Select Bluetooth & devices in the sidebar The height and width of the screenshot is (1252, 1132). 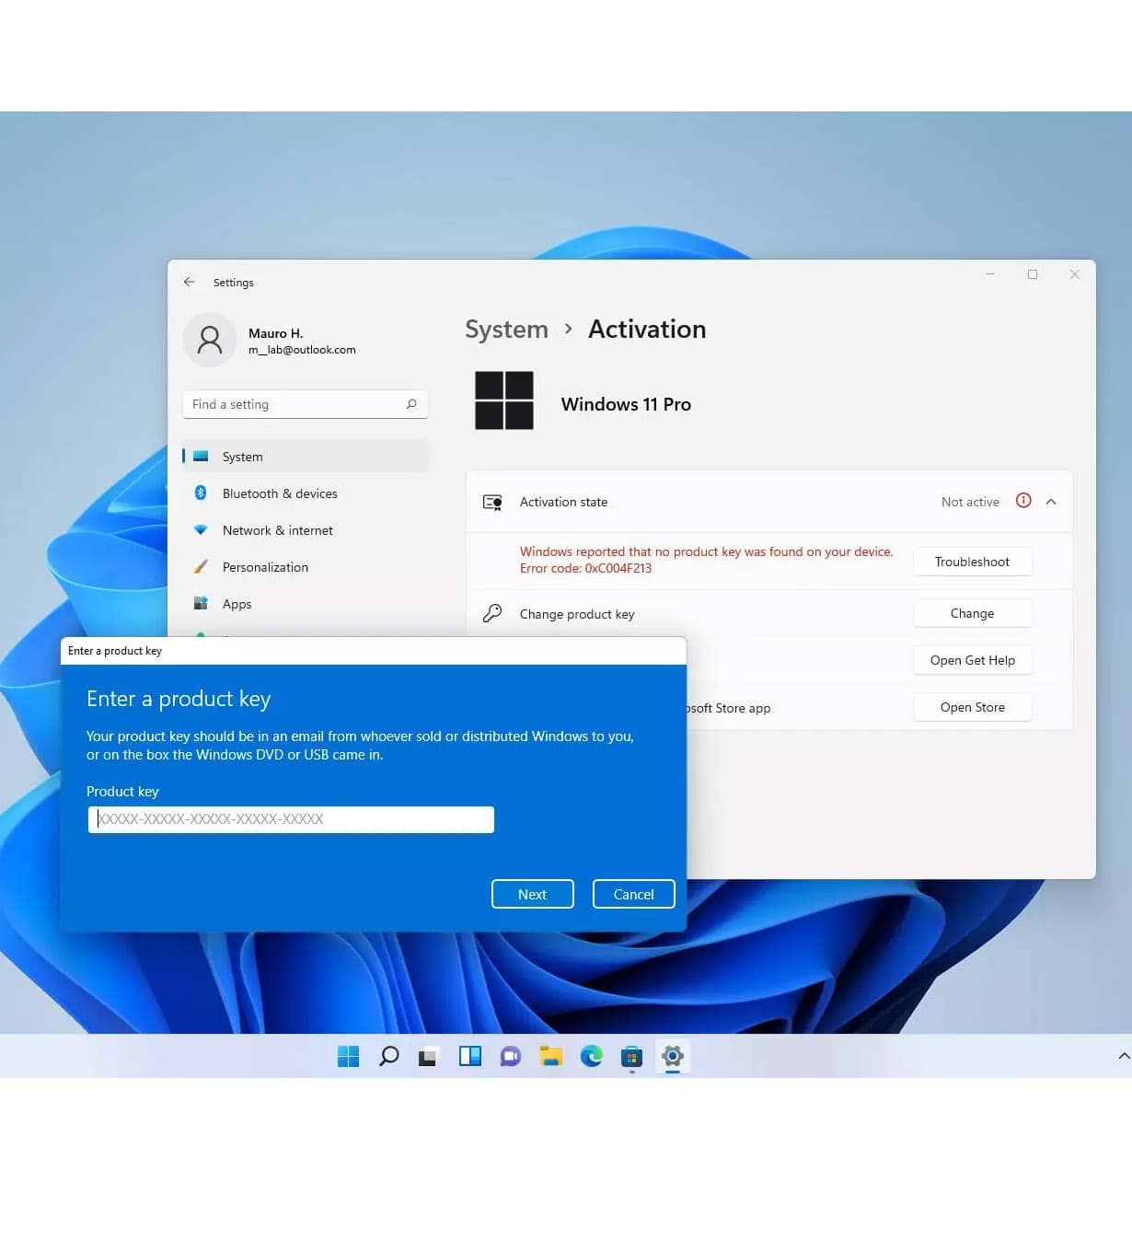coord(279,493)
